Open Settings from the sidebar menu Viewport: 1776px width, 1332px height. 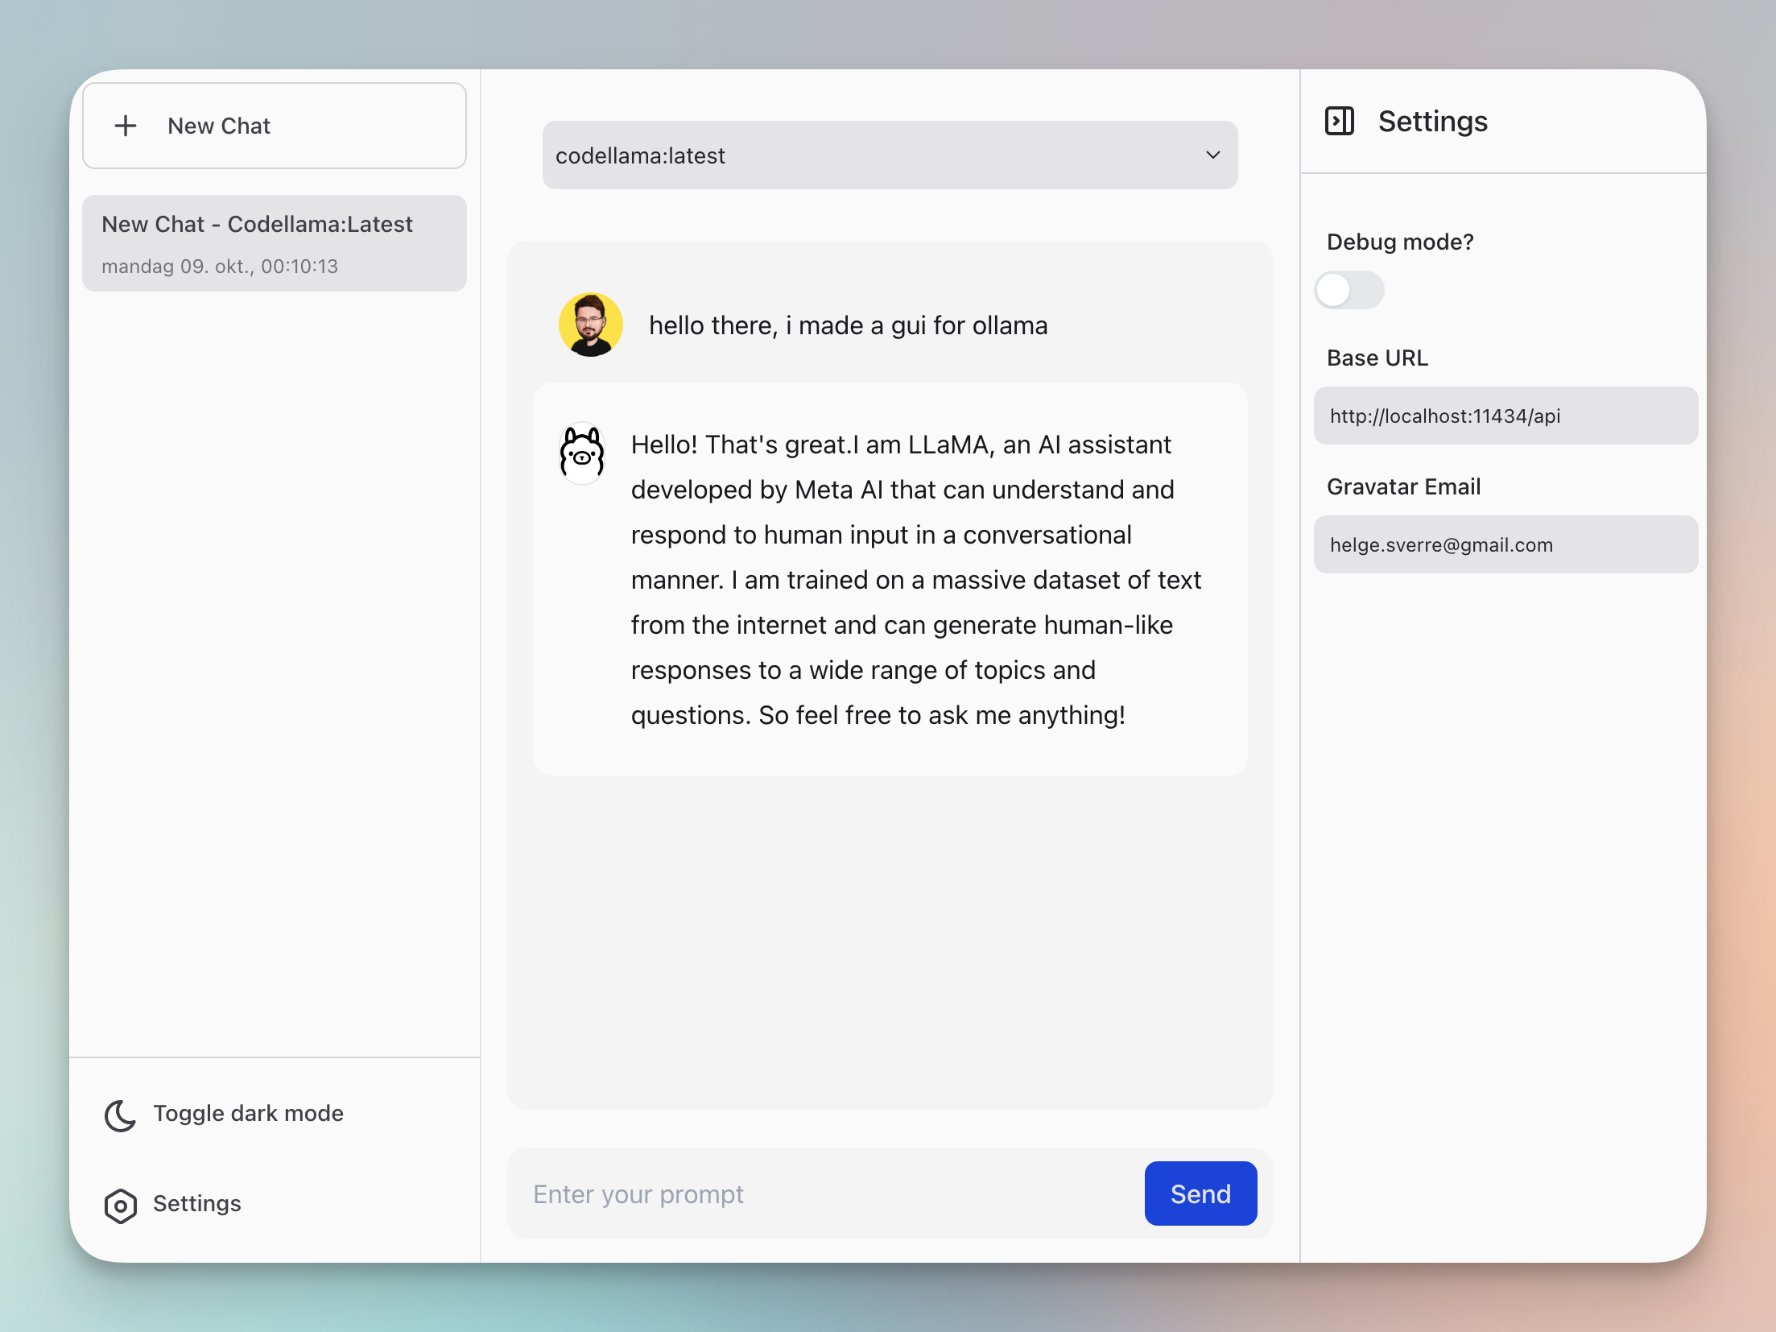197,1203
